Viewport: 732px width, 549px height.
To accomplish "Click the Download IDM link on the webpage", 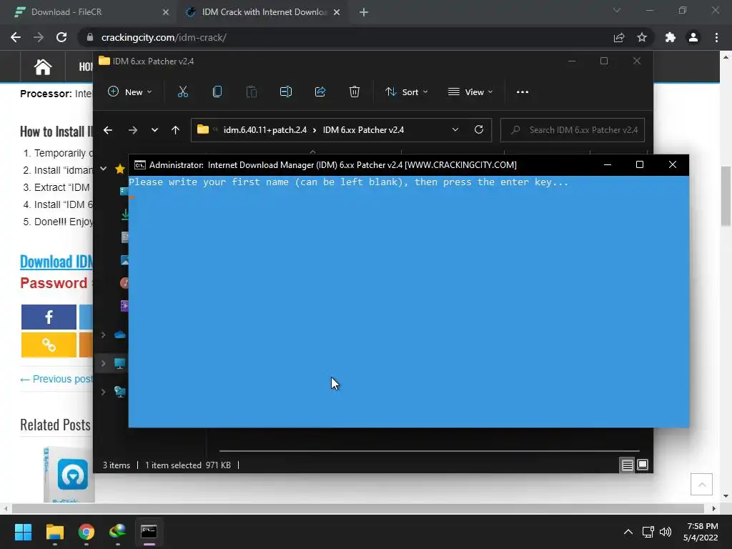I will tap(56, 262).
